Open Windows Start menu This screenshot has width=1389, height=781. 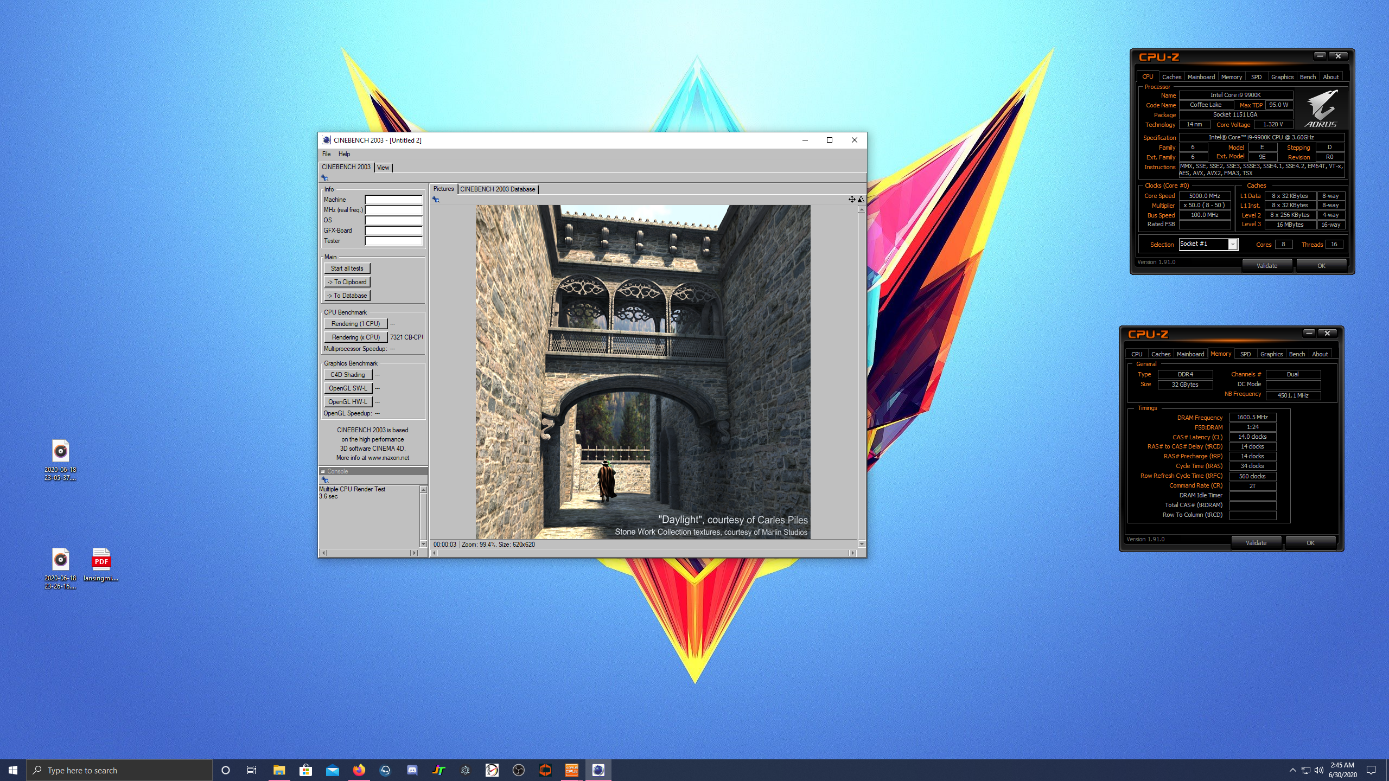tap(13, 770)
